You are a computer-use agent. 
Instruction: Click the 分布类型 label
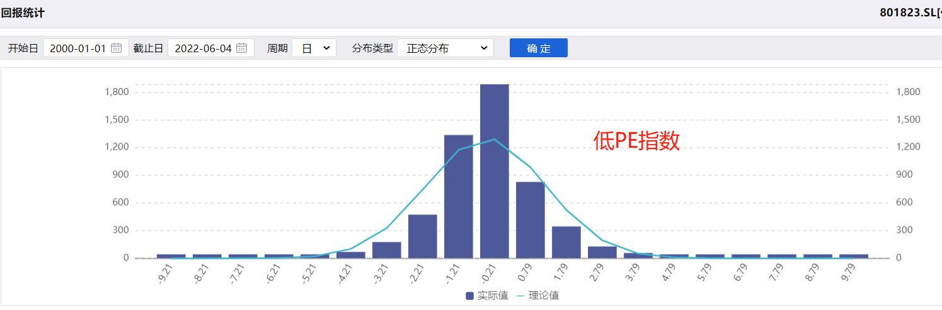(x=372, y=48)
